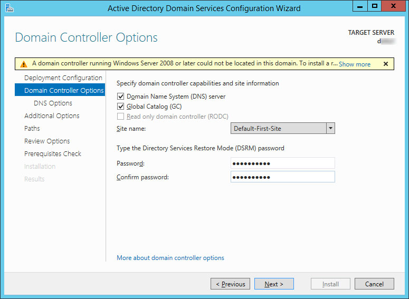
Task: Go to Prerequisites Check step
Action: click(53, 153)
